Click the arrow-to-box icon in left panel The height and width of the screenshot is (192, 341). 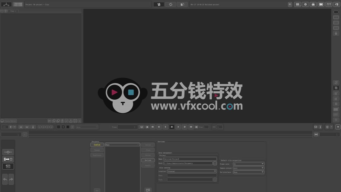pyautogui.click(x=8, y=159)
